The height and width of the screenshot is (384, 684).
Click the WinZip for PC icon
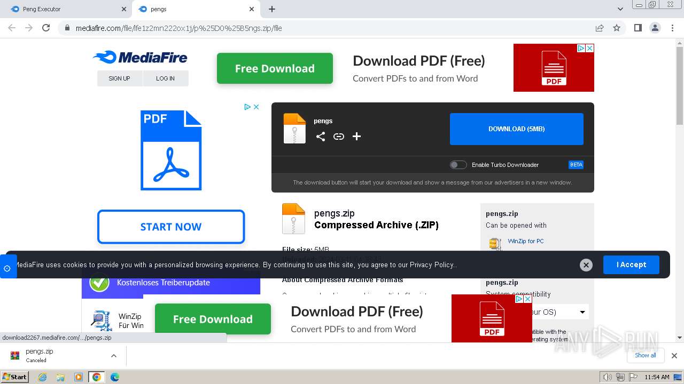pos(495,244)
